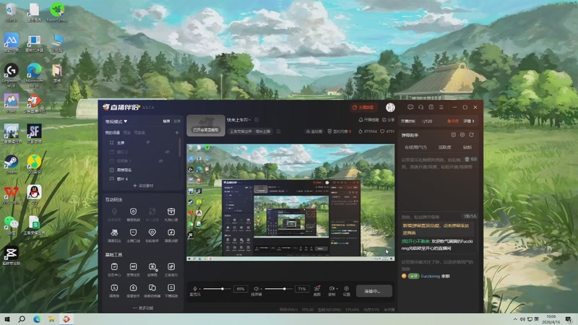Open the shield icon tool in 互动玩法

click(x=133, y=212)
